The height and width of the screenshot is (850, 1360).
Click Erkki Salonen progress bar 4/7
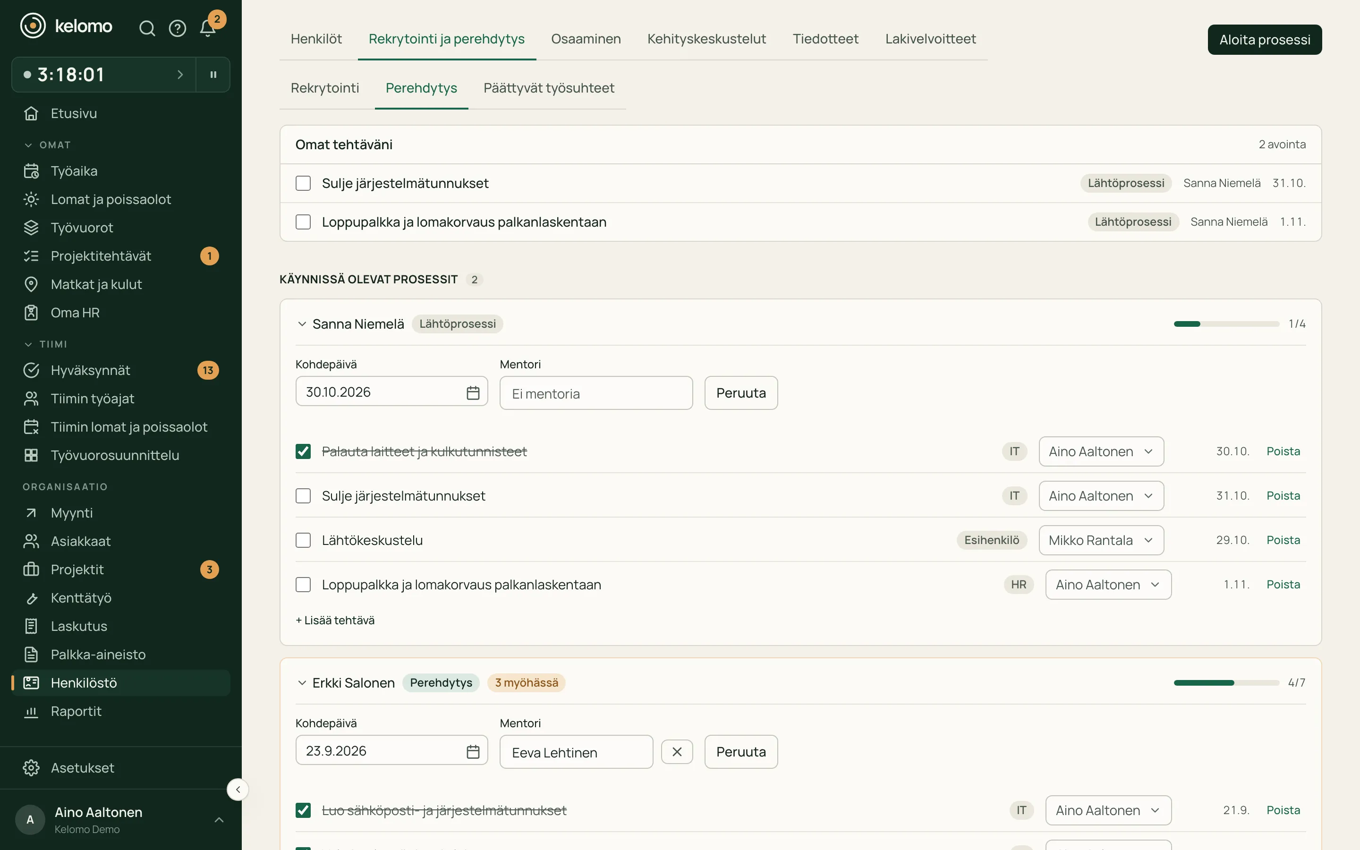click(1226, 682)
